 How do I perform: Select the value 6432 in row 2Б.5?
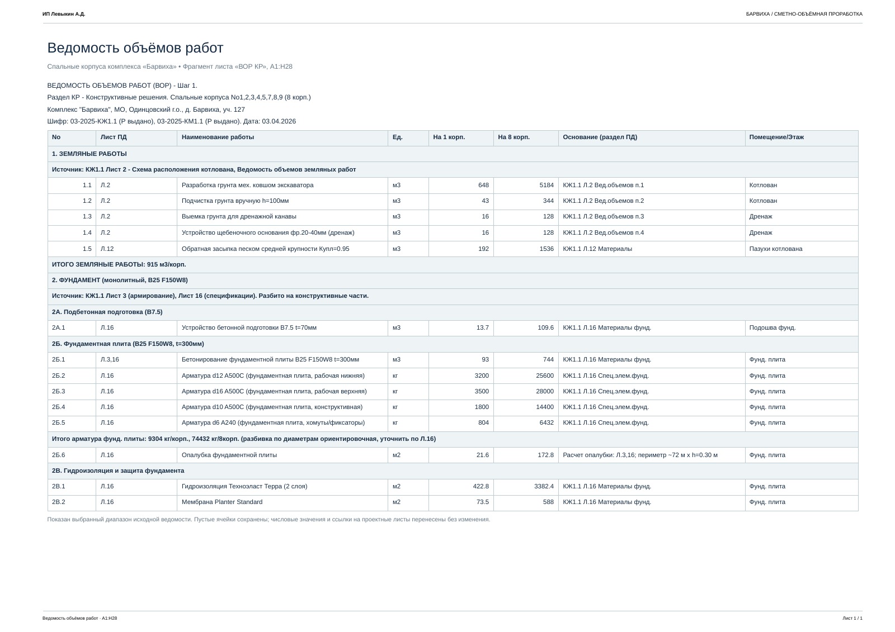[526, 423]
